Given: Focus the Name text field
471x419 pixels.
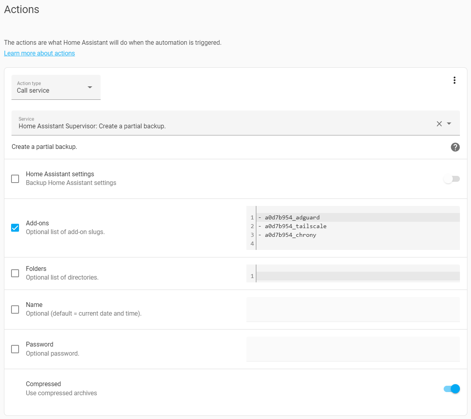Looking at the screenshot, I should pyautogui.click(x=353, y=309).
